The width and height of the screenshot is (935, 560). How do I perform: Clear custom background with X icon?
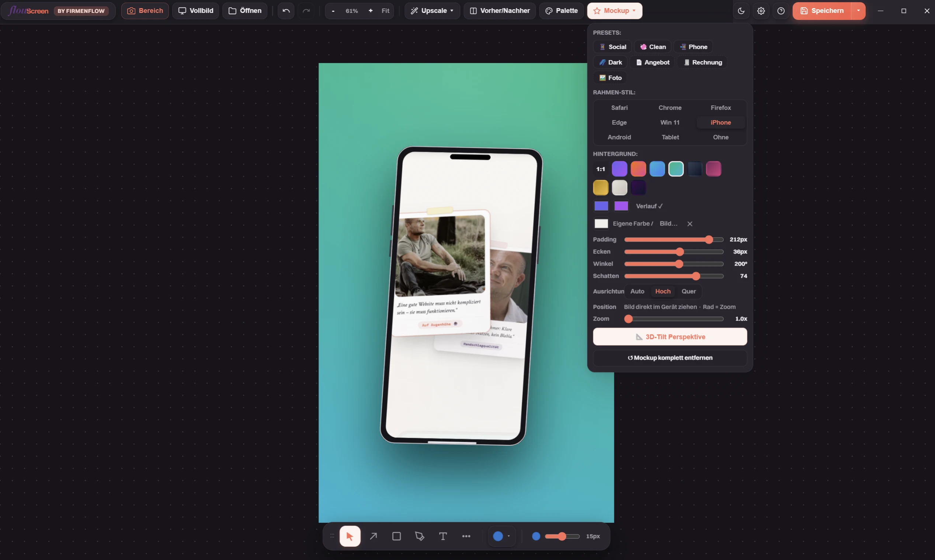coord(690,224)
